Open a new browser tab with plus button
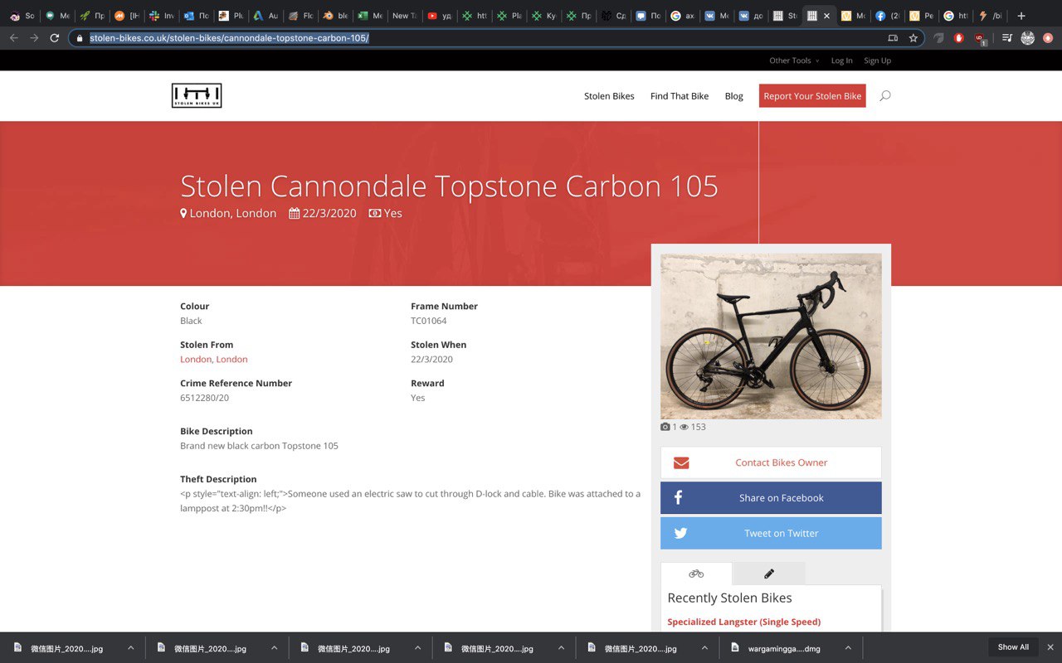 (x=1021, y=16)
